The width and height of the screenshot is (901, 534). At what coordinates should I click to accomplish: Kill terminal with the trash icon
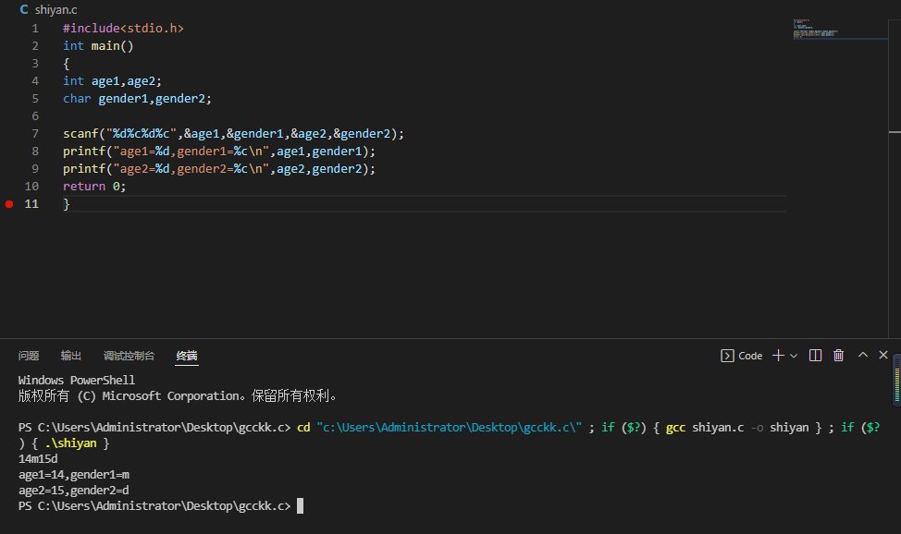839,355
